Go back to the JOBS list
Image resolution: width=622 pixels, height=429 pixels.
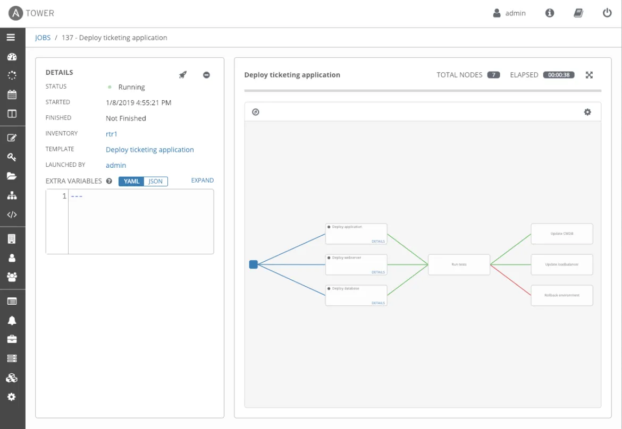tap(43, 37)
